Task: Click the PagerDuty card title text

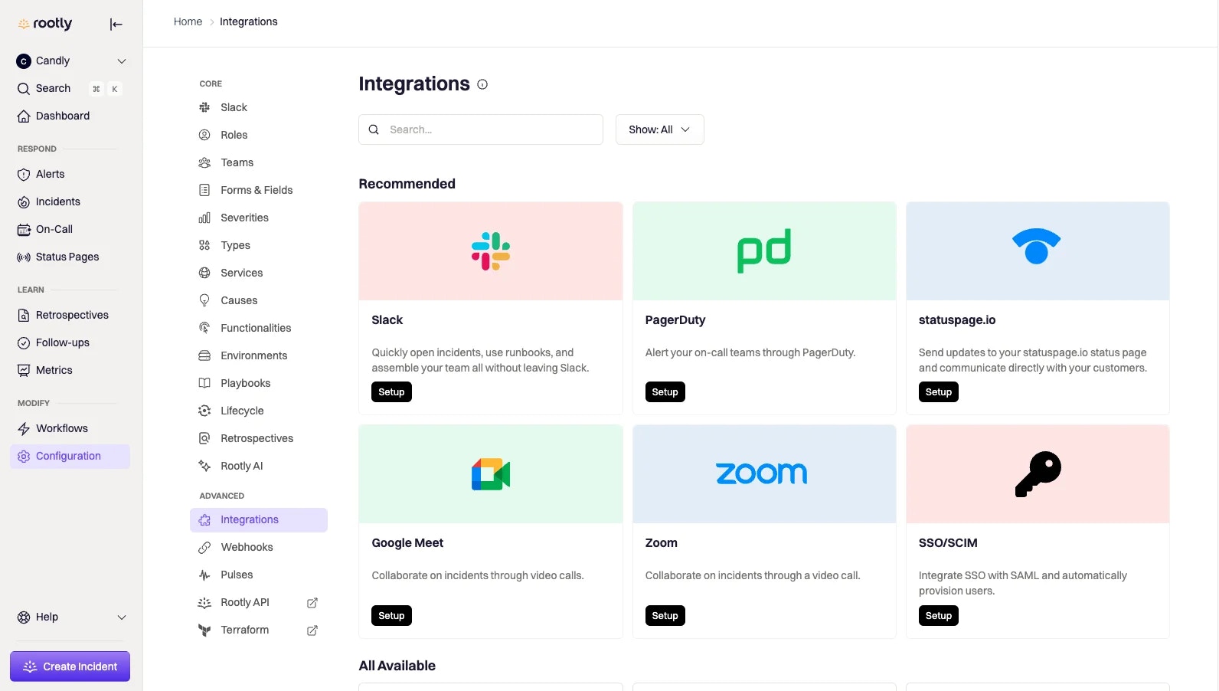Action: pyautogui.click(x=675, y=320)
